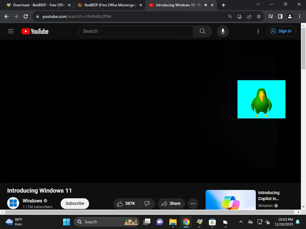Open media controls icon in toolbar

tap(270, 16)
